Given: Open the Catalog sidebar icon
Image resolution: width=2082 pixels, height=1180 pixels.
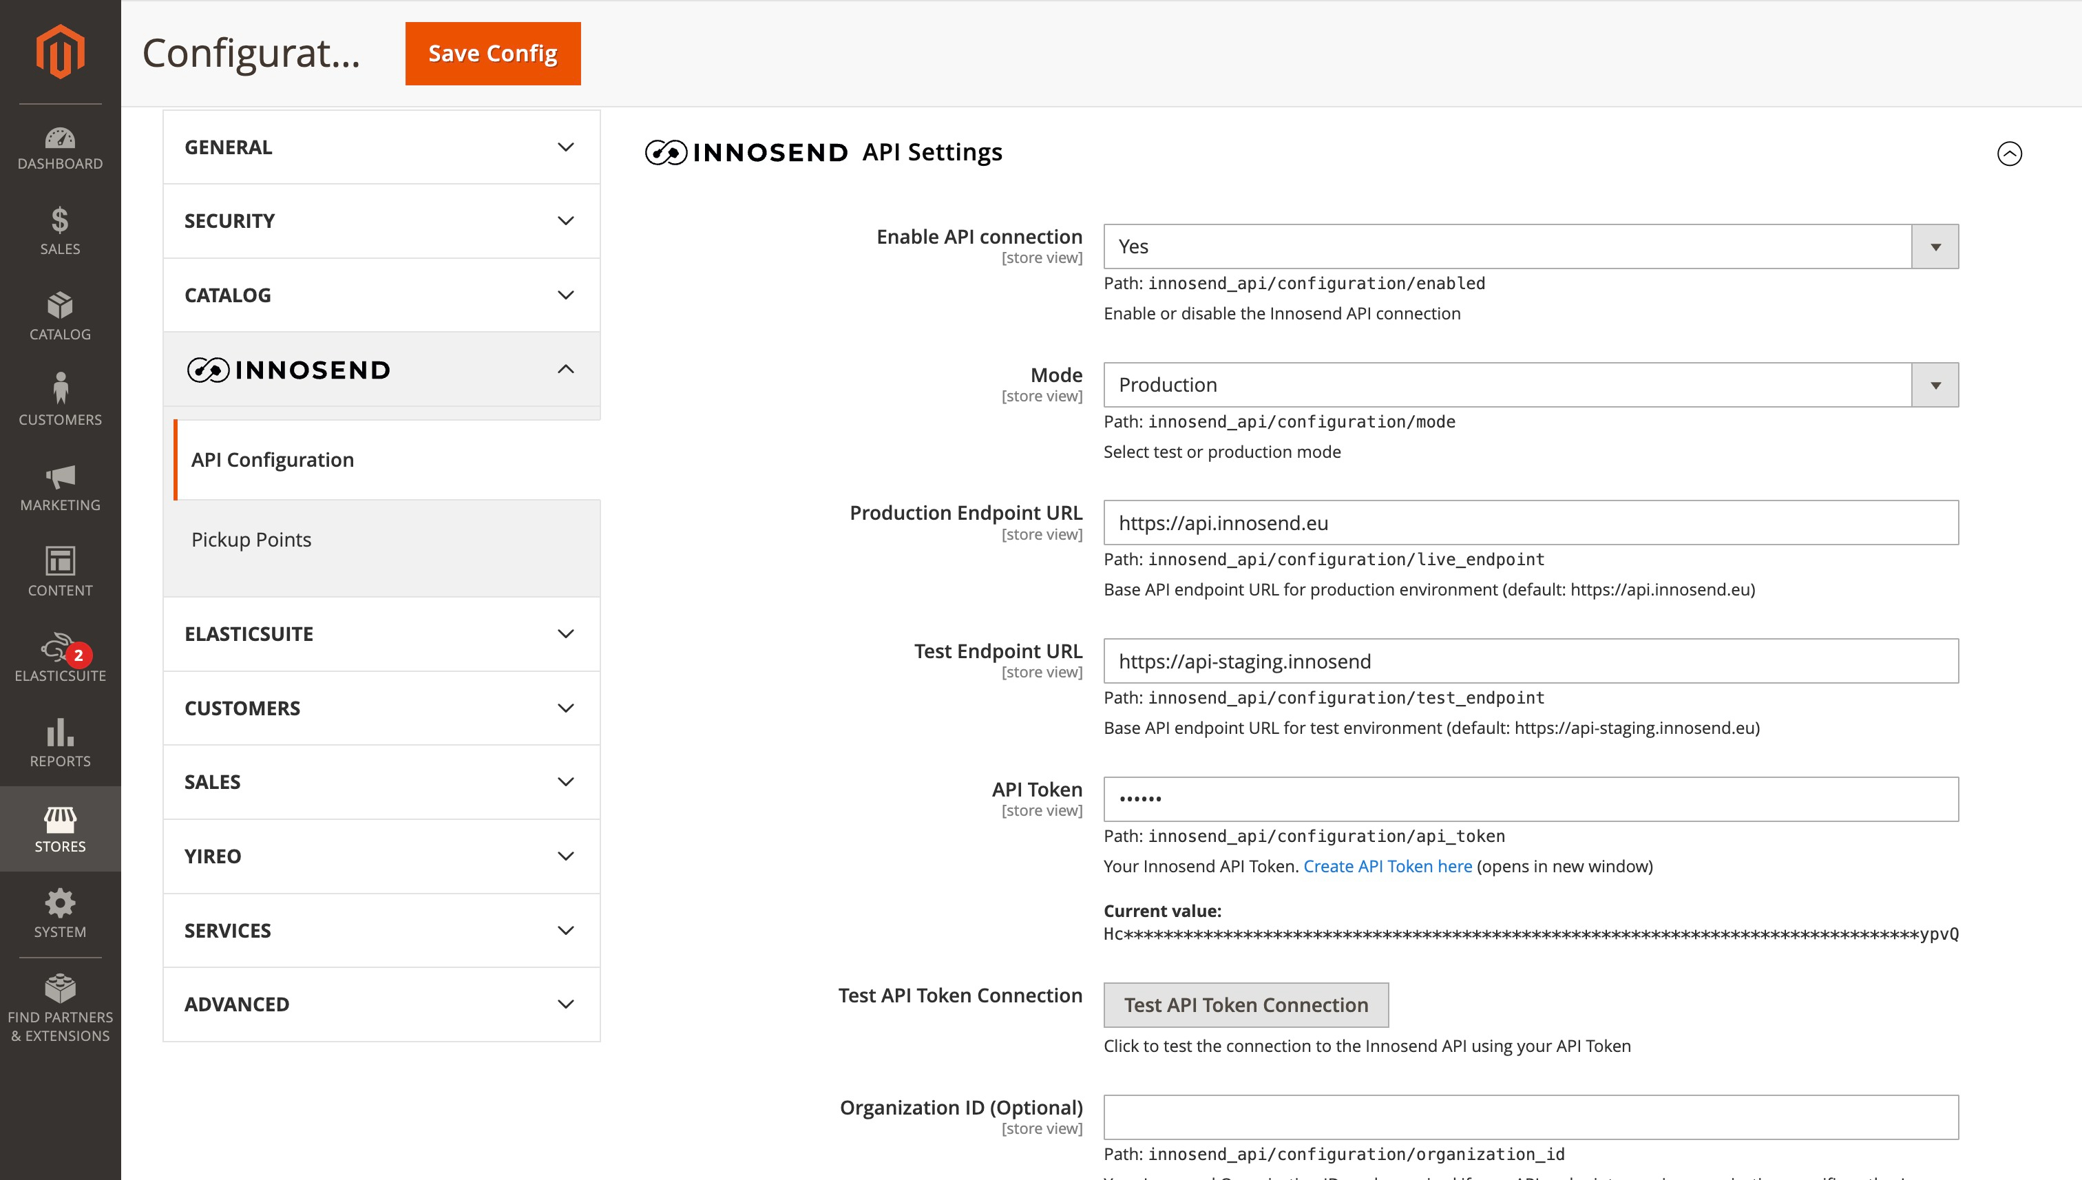Looking at the screenshot, I should pos(60,317).
